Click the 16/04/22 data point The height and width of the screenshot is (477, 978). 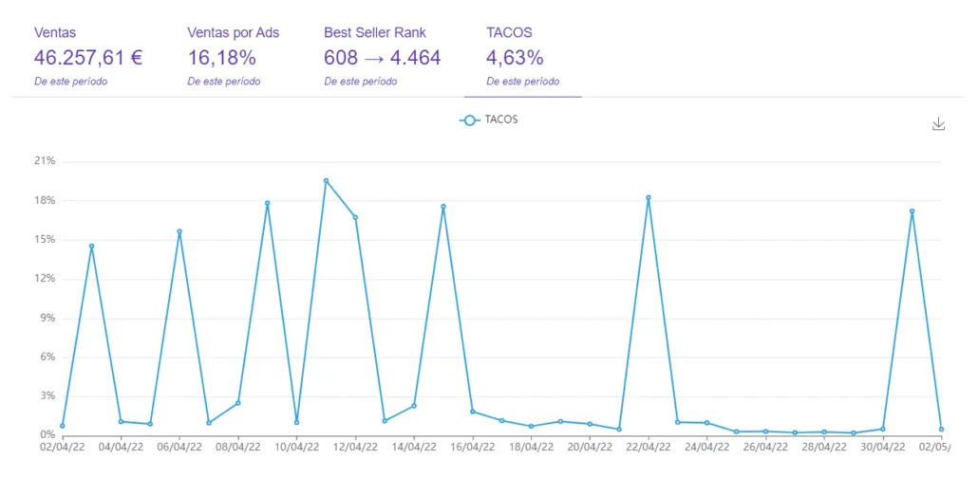472,412
